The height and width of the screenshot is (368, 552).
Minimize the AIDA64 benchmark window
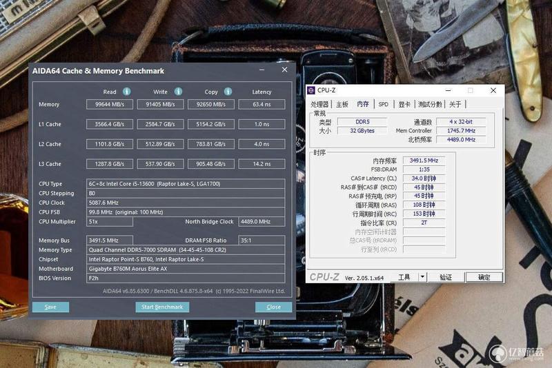[262, 70]
